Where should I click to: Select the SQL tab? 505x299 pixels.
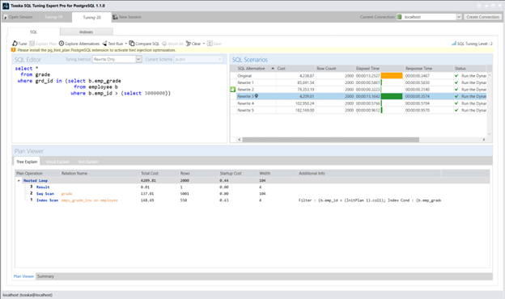click(33, 32)
